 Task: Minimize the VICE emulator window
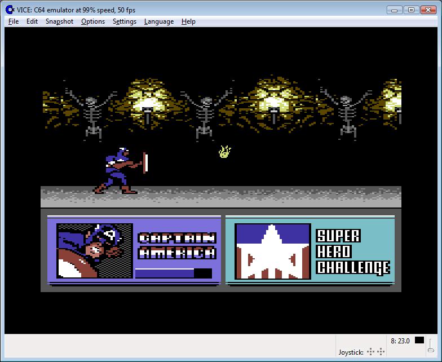(x=395, y=10)
